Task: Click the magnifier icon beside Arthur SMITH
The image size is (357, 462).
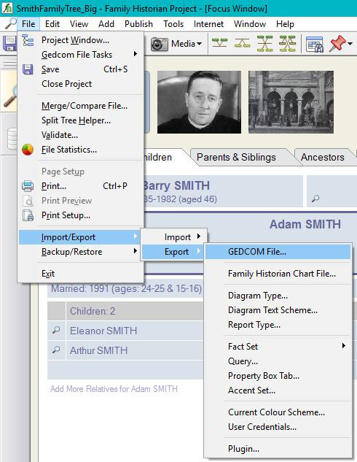Action: (56, 350)
